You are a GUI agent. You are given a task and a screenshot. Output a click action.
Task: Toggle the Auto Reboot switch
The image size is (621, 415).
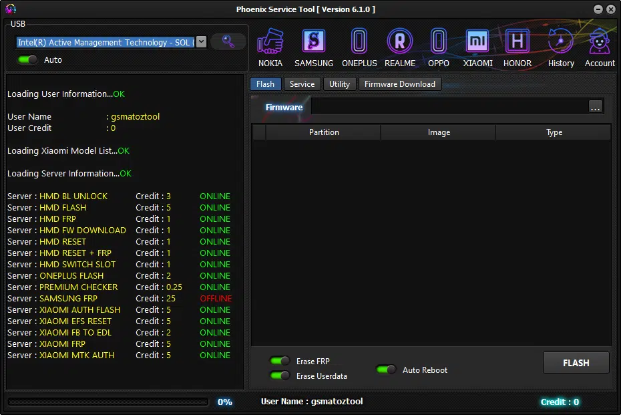[x=386, y=370]
